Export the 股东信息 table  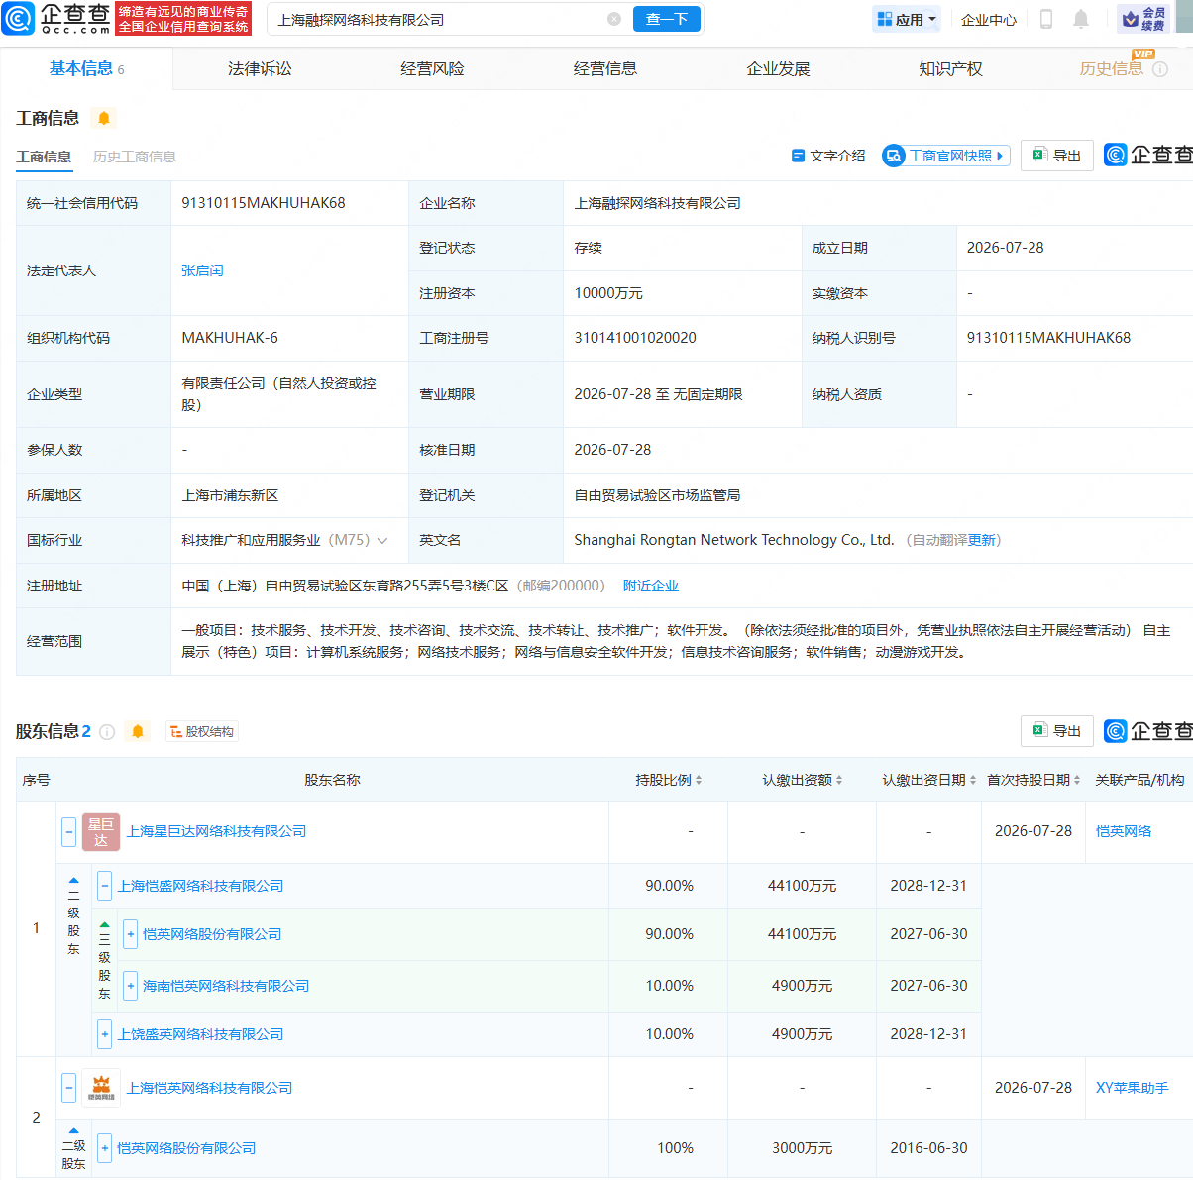click(x=1057, y=731)
